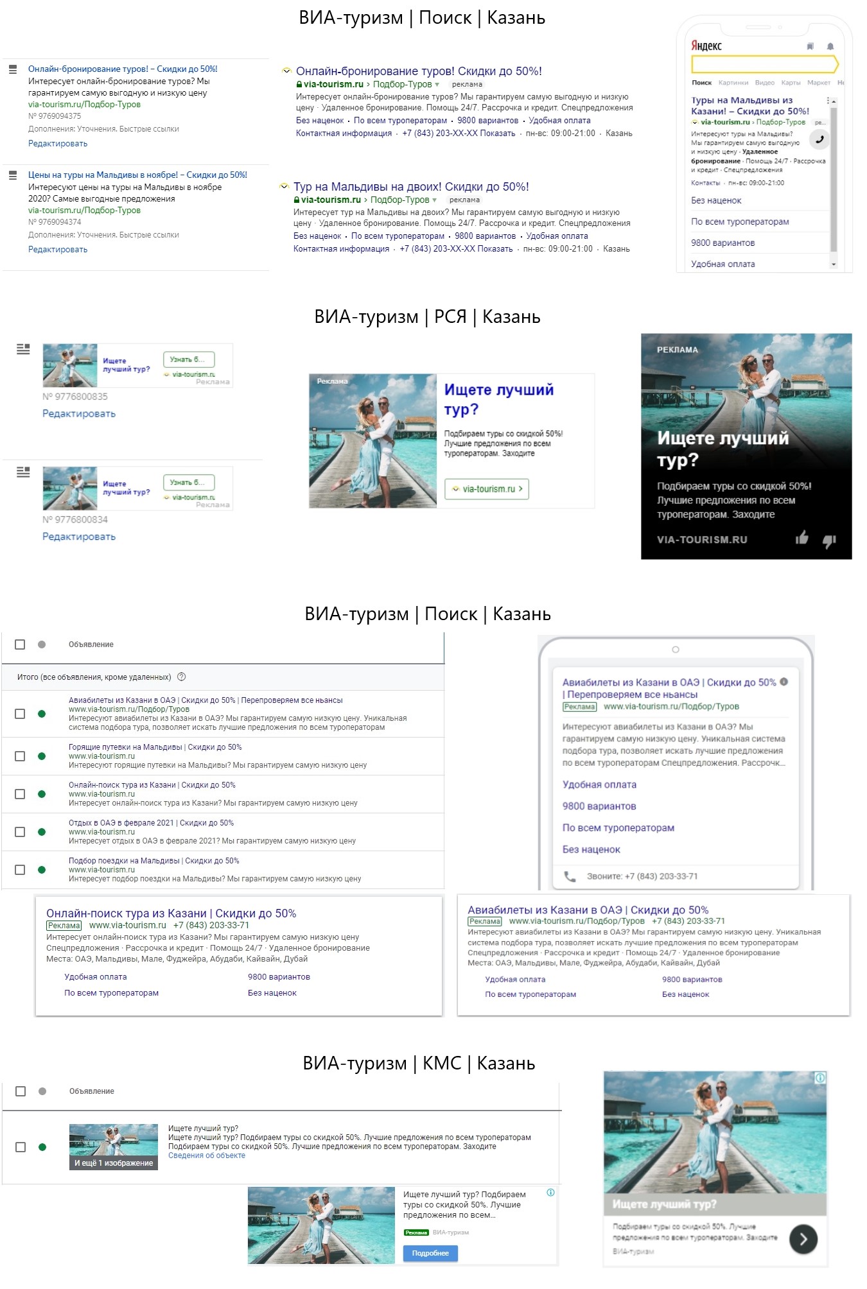Screen dimensions: 867x1289
Task: Click the scroll-down arrow in the Yandex phone preview
Action: pos(834,264)
